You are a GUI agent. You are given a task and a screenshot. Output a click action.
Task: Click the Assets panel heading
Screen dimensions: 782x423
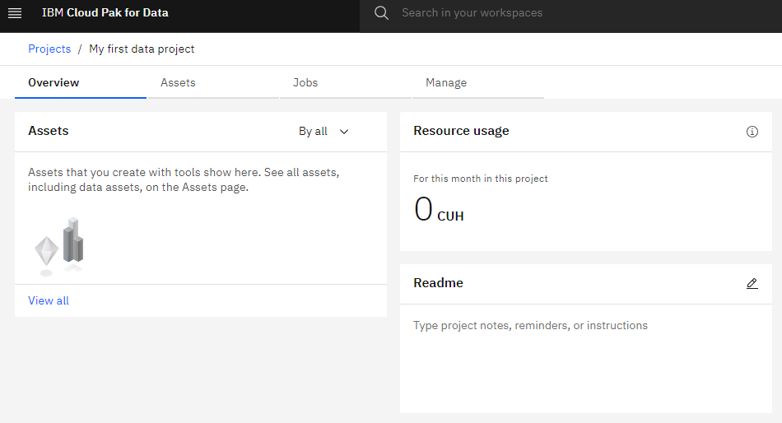pyautogui.click(x=49, y=131)
